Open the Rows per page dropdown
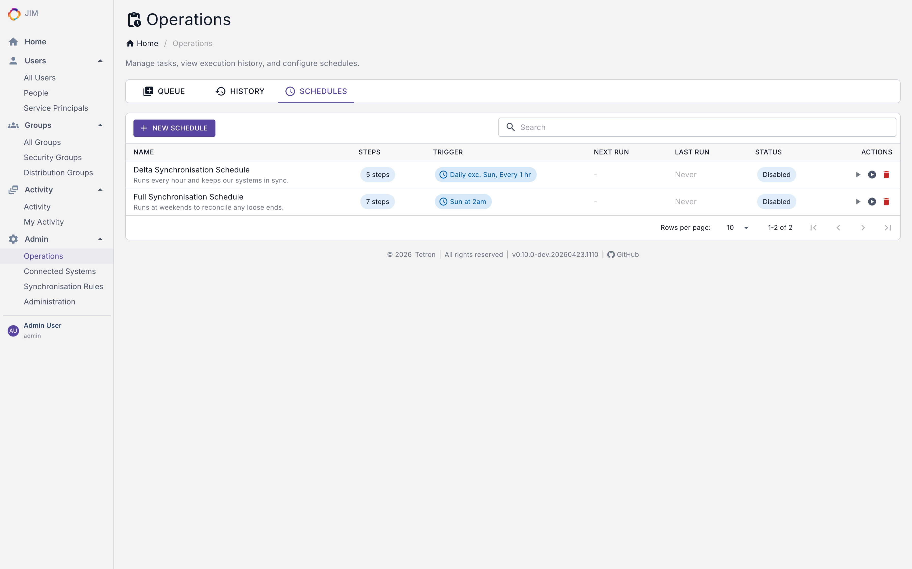This screenshot has height=569, width=912. click(x=738, y=228)
